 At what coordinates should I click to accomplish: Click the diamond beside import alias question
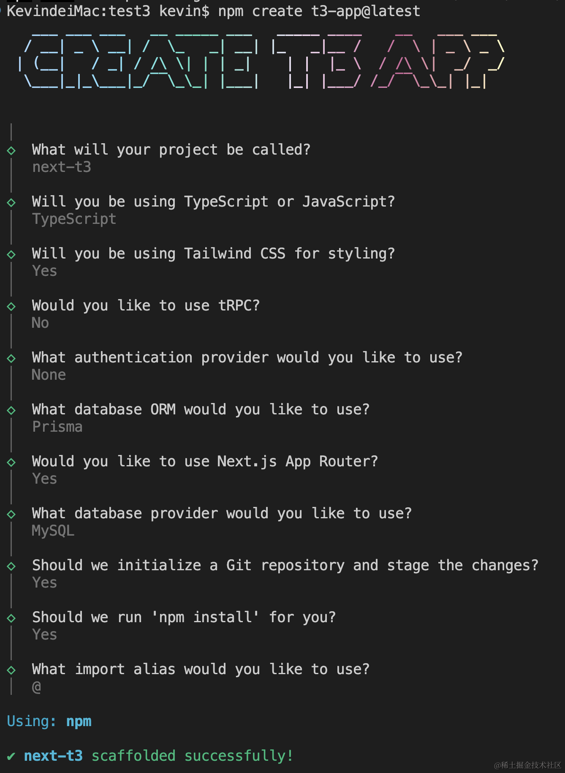click(11, 670)
